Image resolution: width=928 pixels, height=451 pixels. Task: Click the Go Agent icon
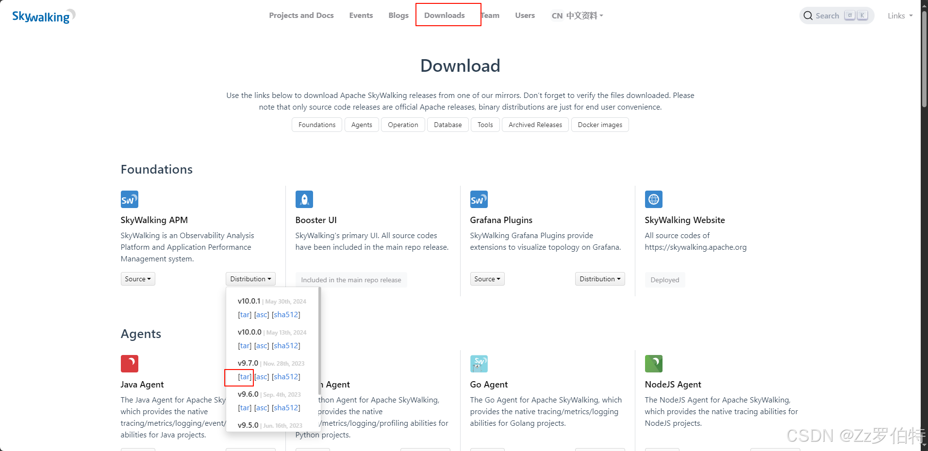[479, 364]
